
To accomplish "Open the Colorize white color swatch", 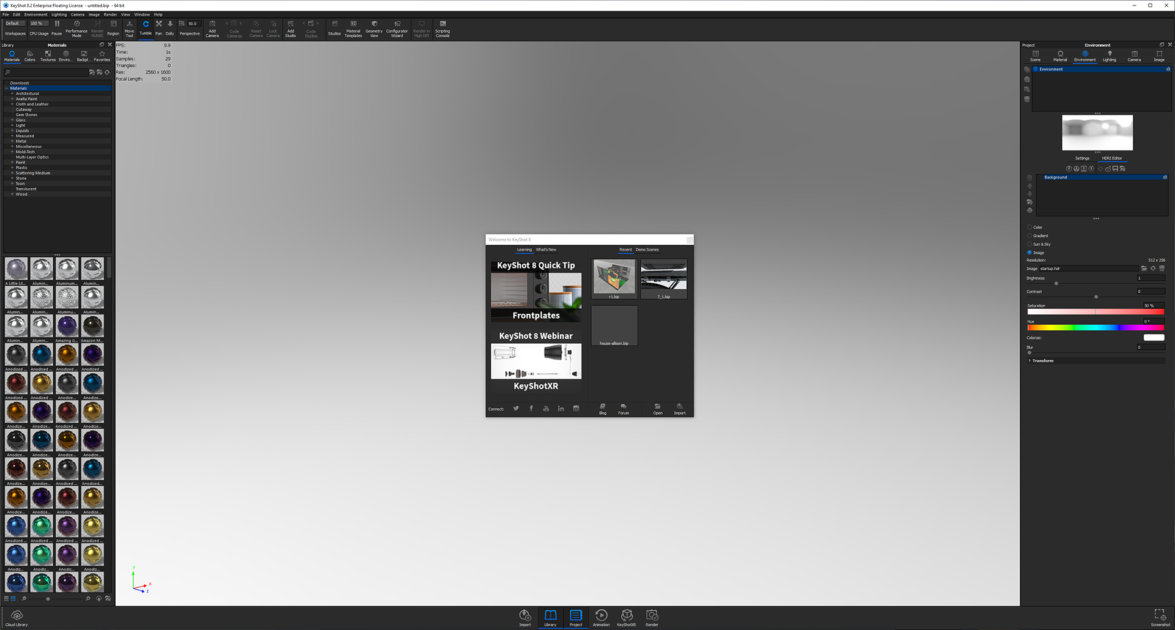I will tap(1154, 338).
